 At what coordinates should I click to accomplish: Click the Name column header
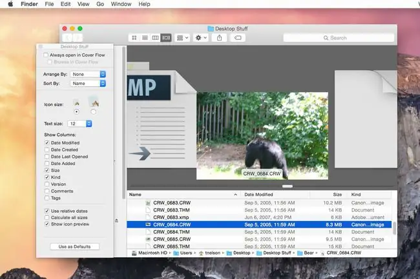pos(184,195)
